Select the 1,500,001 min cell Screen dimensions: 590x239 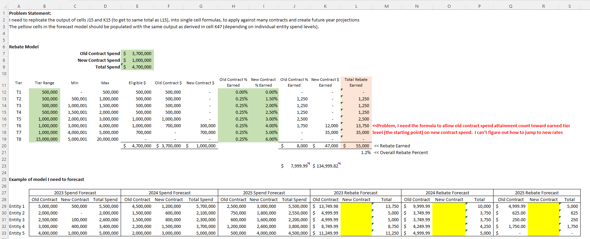pyautogui.click(x=75, y=112)
